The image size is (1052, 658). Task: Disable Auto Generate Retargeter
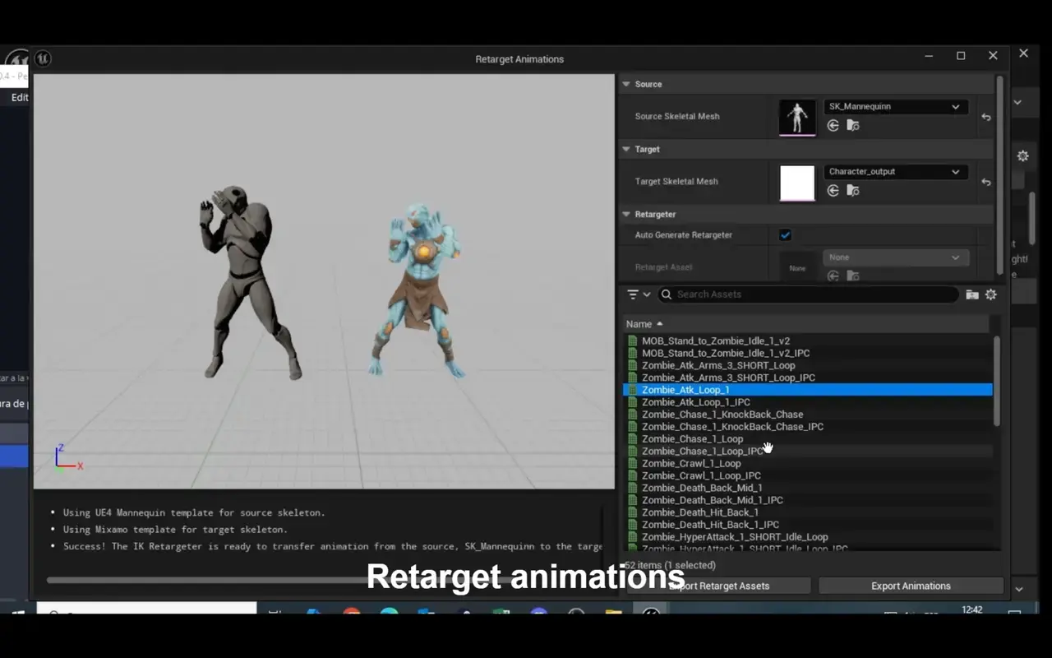(785, 234)
